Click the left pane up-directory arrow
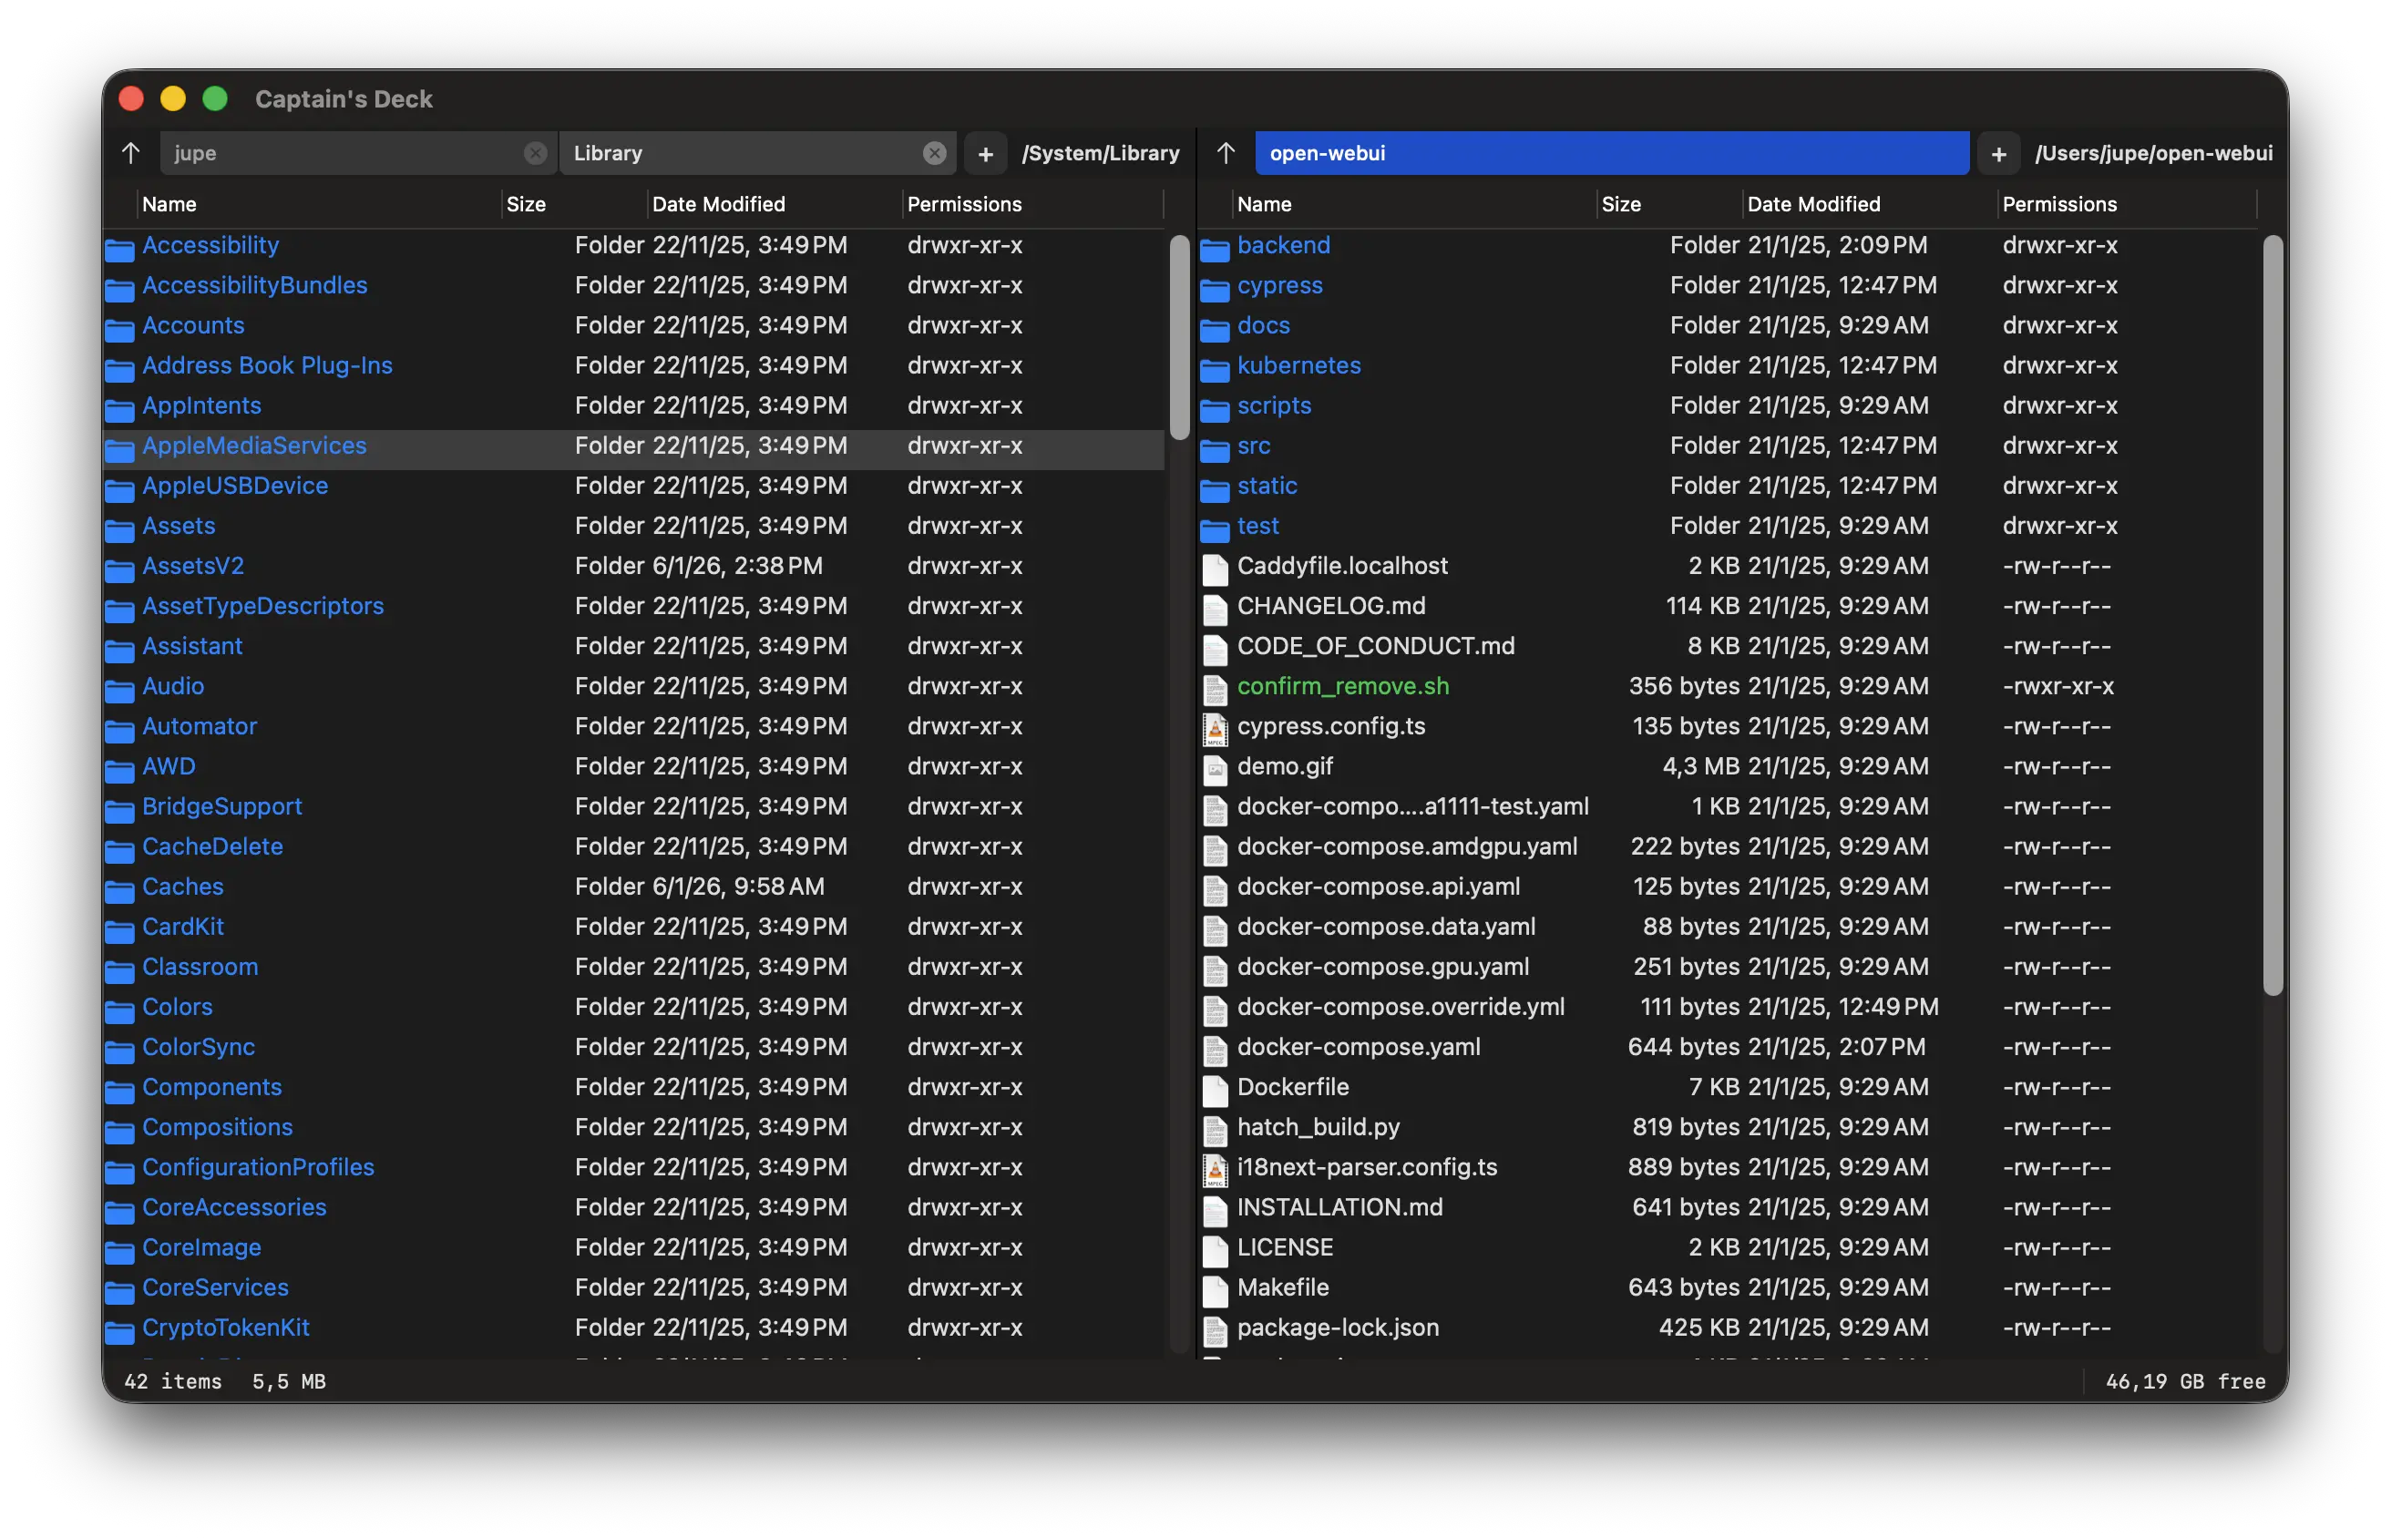This screenshot has width=2391, height=1538. click(x=131, y=153)
